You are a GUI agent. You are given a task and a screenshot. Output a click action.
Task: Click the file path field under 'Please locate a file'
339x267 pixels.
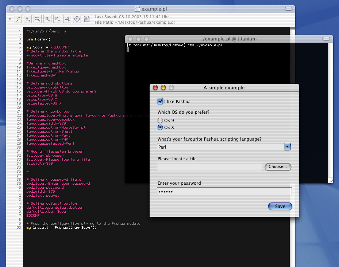[209, 167]
